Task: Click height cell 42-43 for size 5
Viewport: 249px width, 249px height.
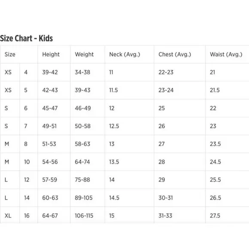Action: [50, 90]
